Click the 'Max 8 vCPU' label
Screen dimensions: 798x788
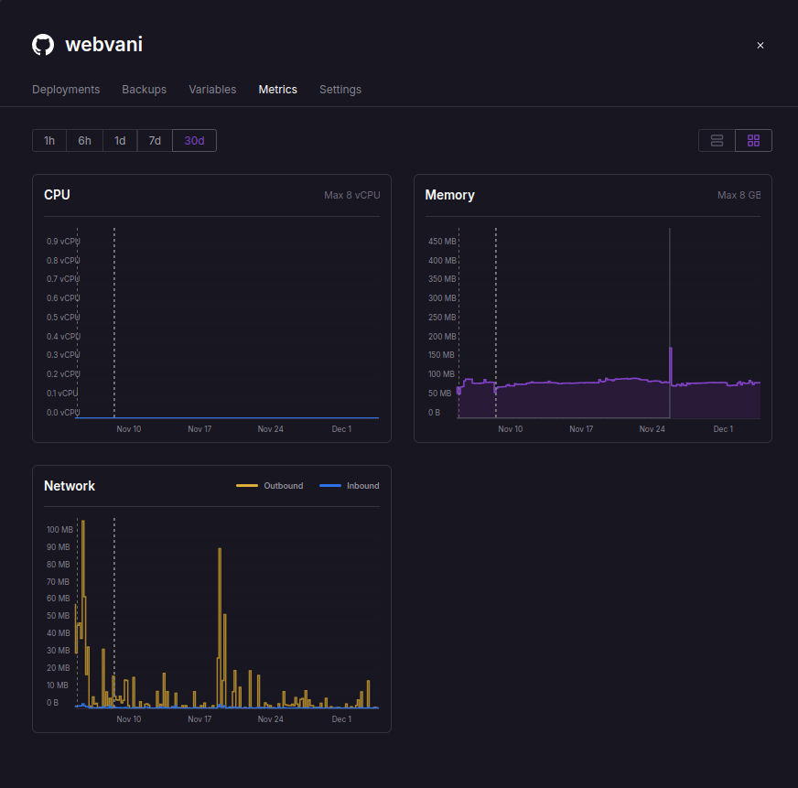[x=352, y=195]
